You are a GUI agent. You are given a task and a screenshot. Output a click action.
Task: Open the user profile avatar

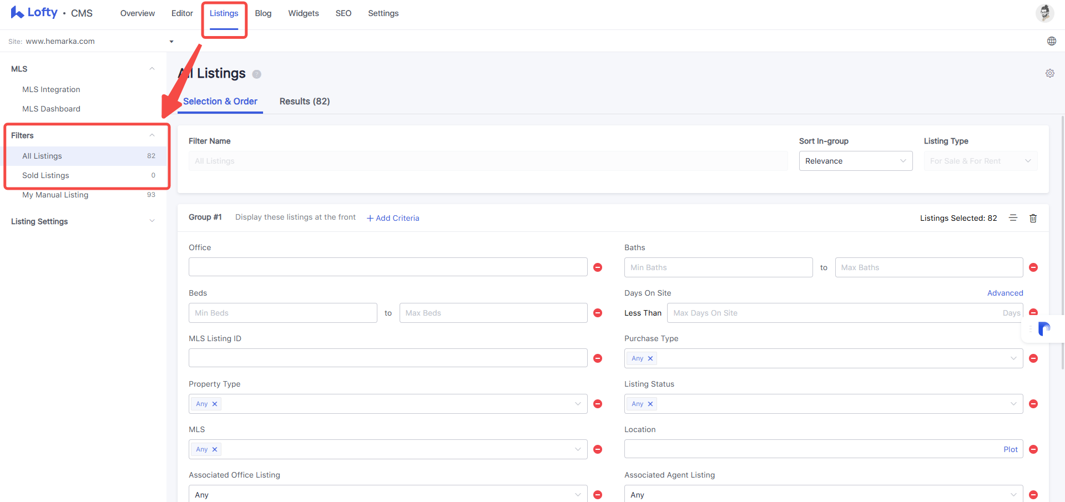1044,13
